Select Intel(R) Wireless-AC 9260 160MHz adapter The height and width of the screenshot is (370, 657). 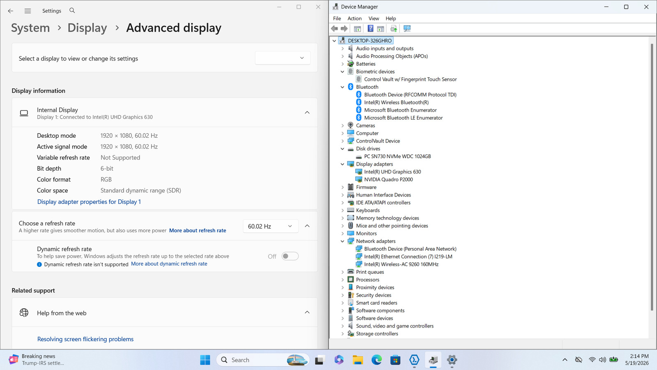tap(401, 264)
